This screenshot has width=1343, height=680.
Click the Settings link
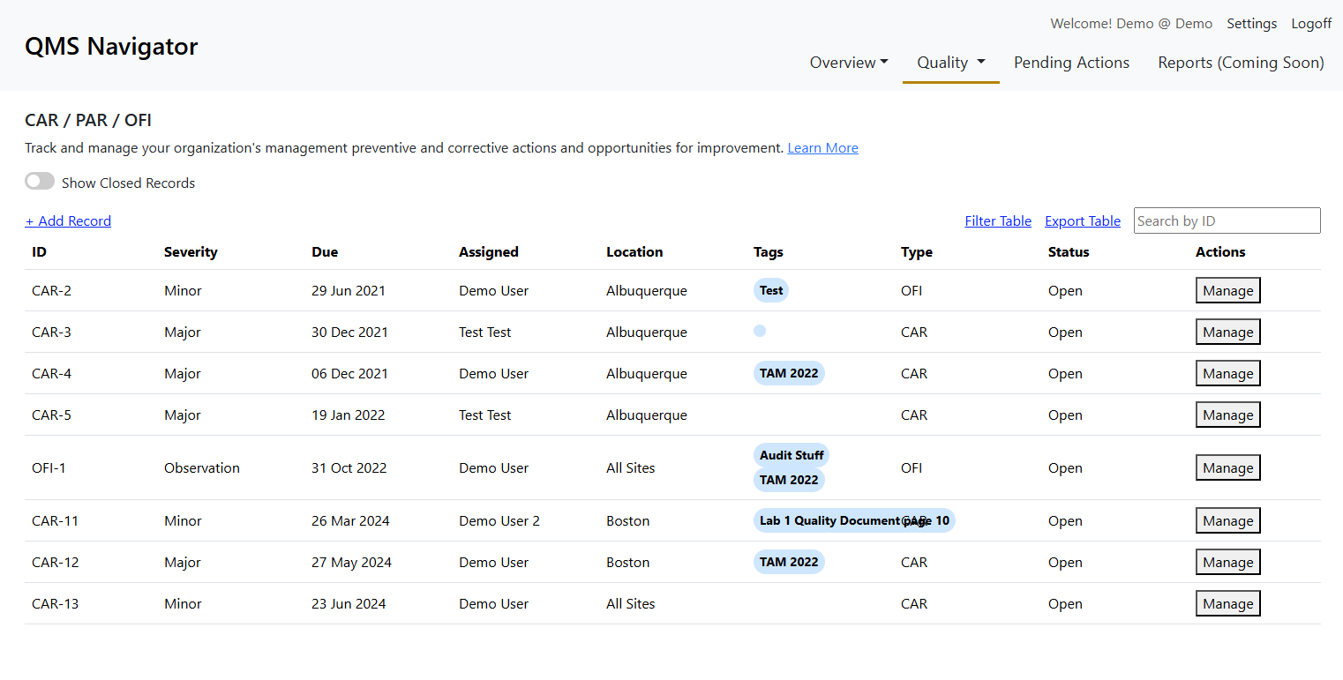(x=1251, y=24)
